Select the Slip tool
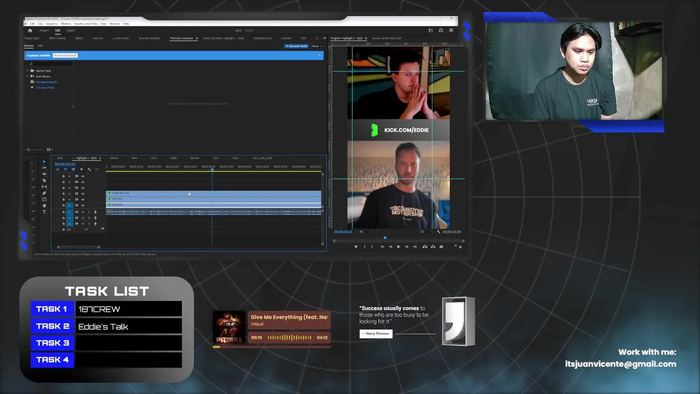The height and width of the screenshot is (394, 700). click(x=44, y=187)
